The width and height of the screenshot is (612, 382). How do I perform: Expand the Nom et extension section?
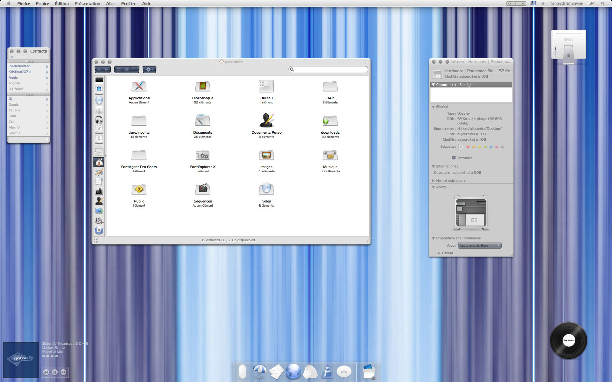433,180
